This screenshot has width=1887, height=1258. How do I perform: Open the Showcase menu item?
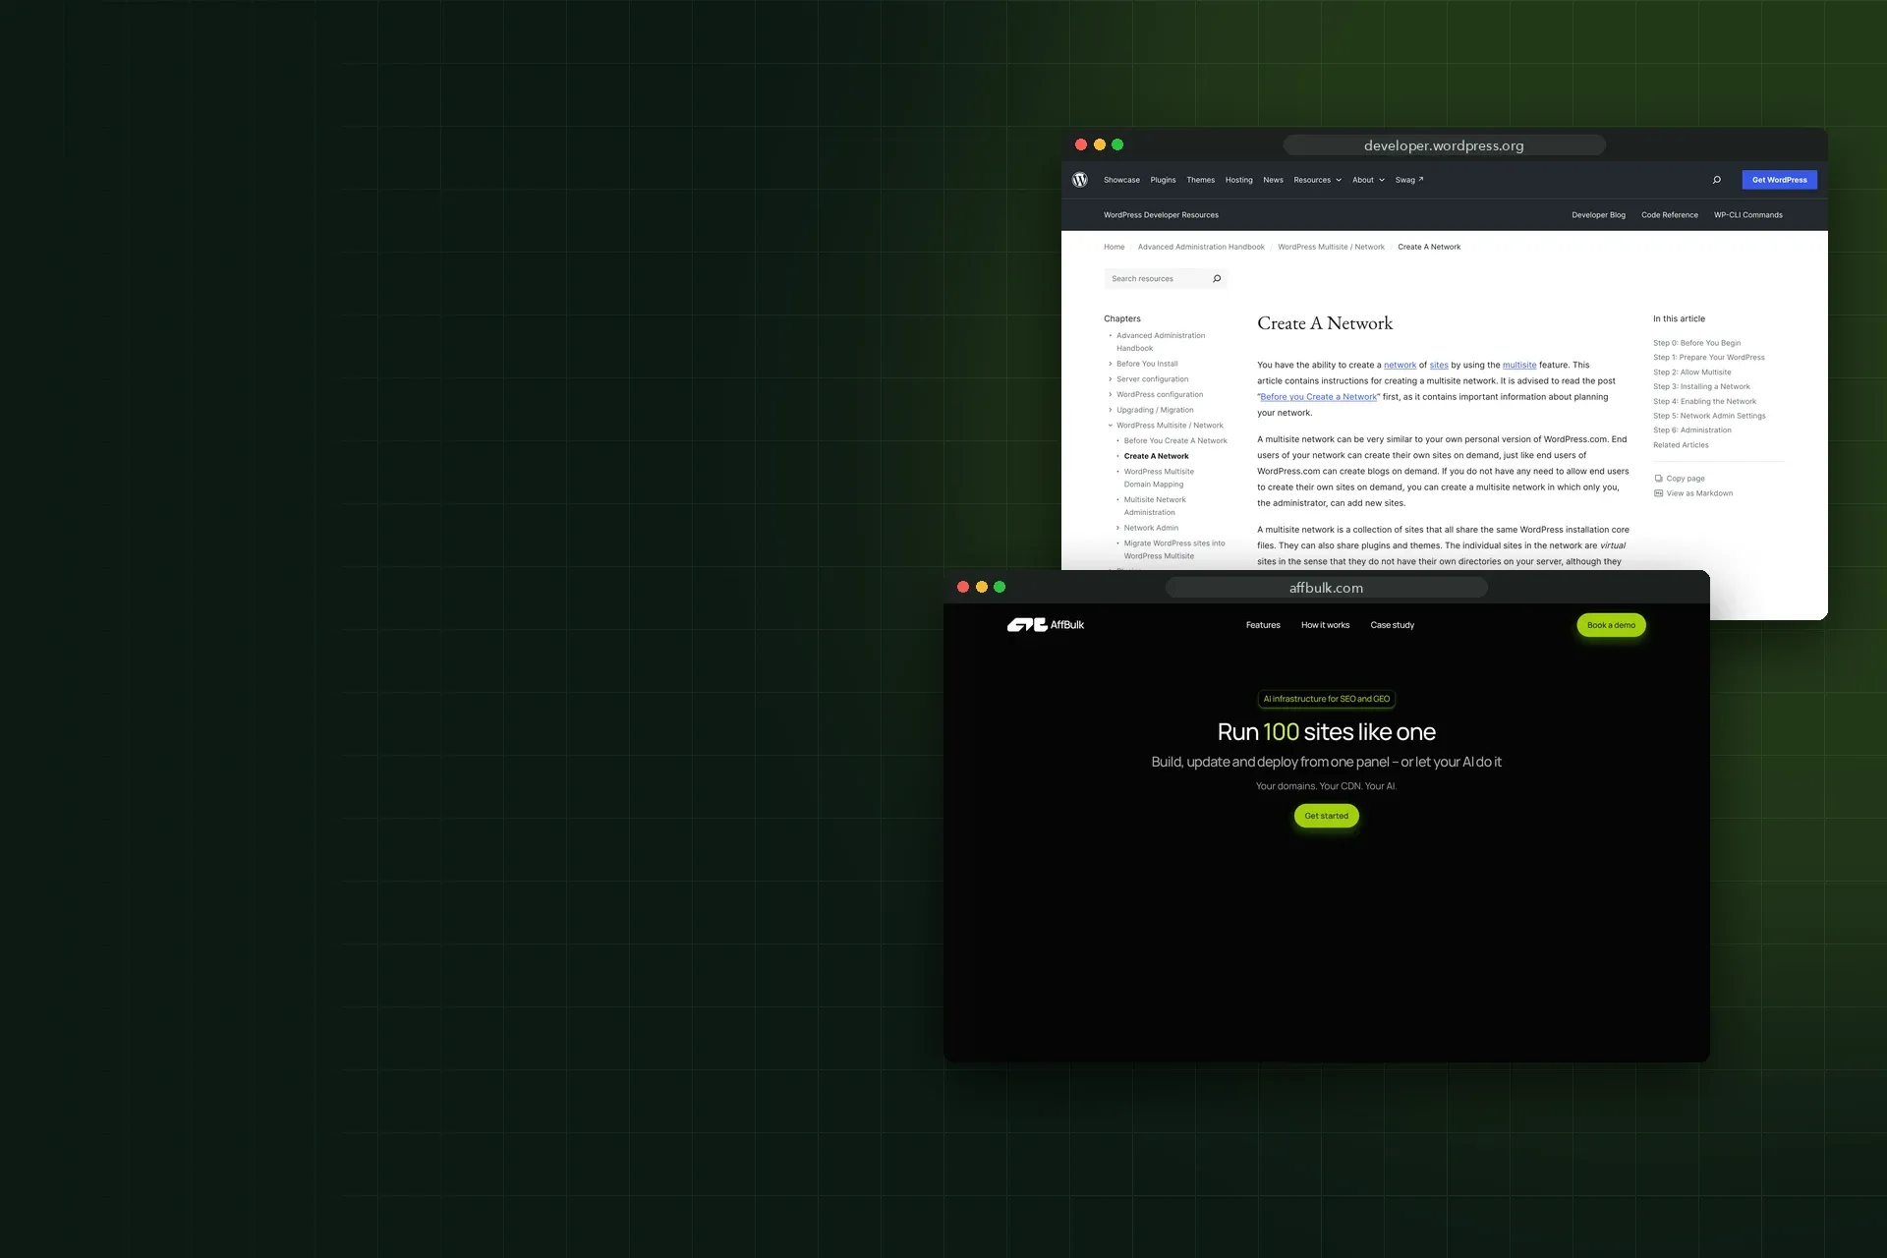coord(1121,180)
